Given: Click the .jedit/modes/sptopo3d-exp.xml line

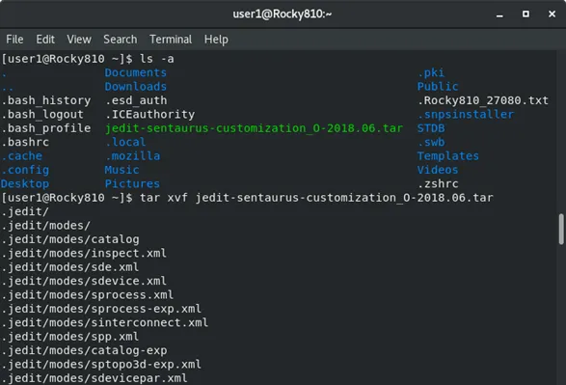Looking at the screenshot, I should [101, 365].
